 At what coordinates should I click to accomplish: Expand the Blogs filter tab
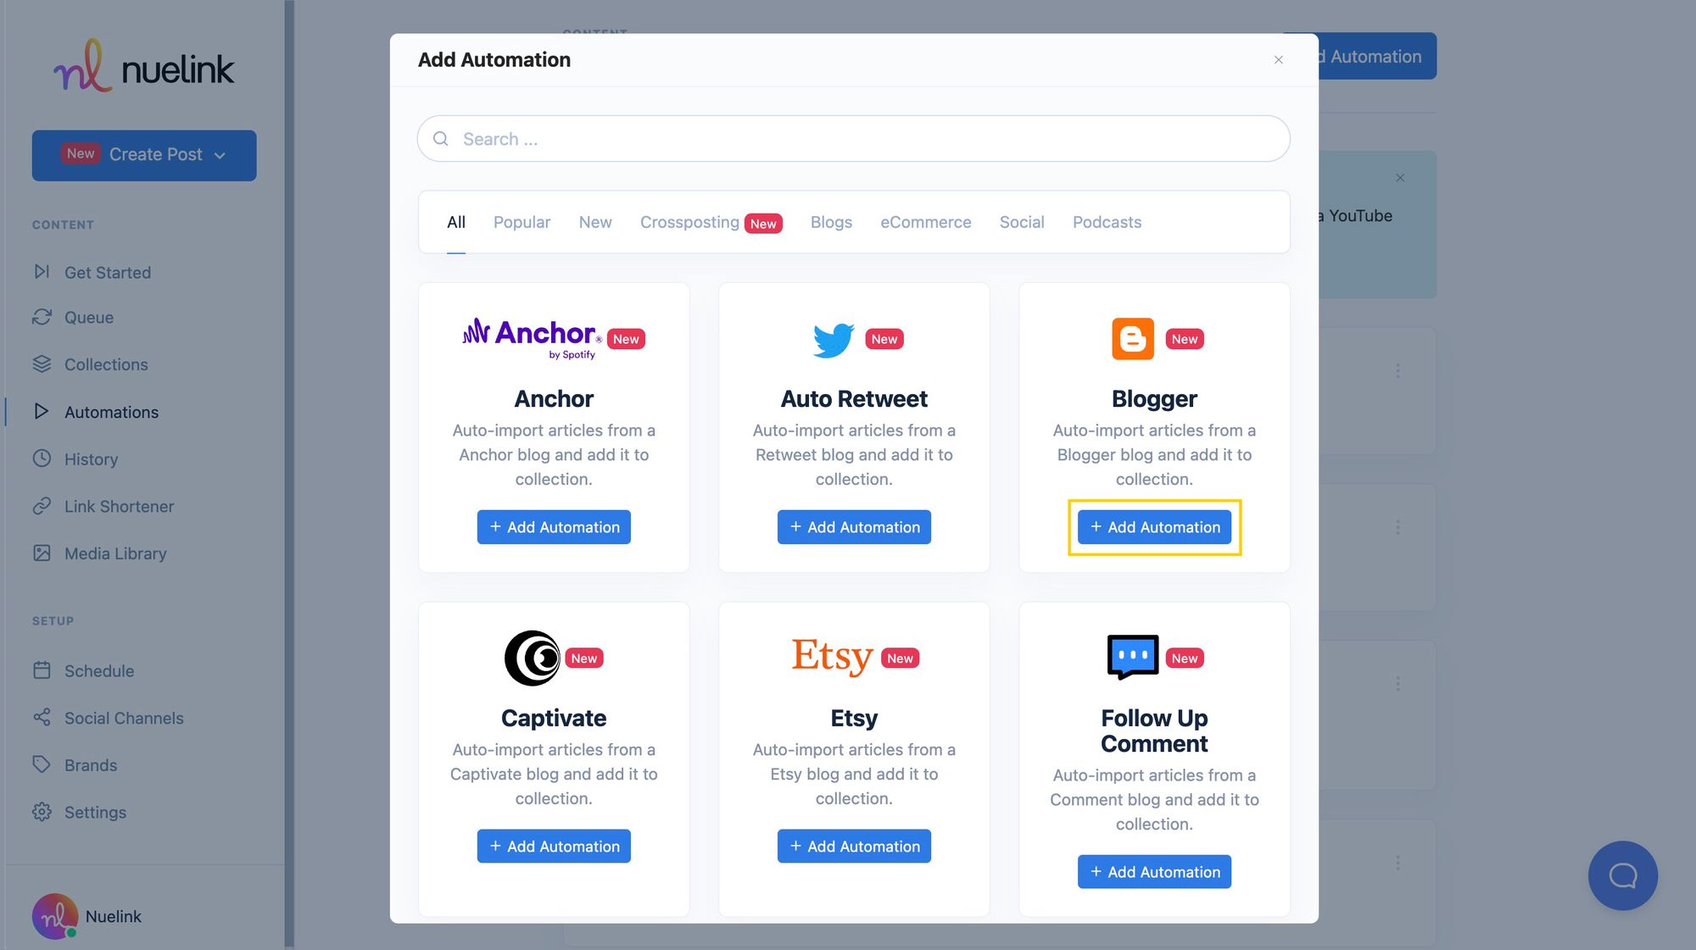click(x=830, y=221)
